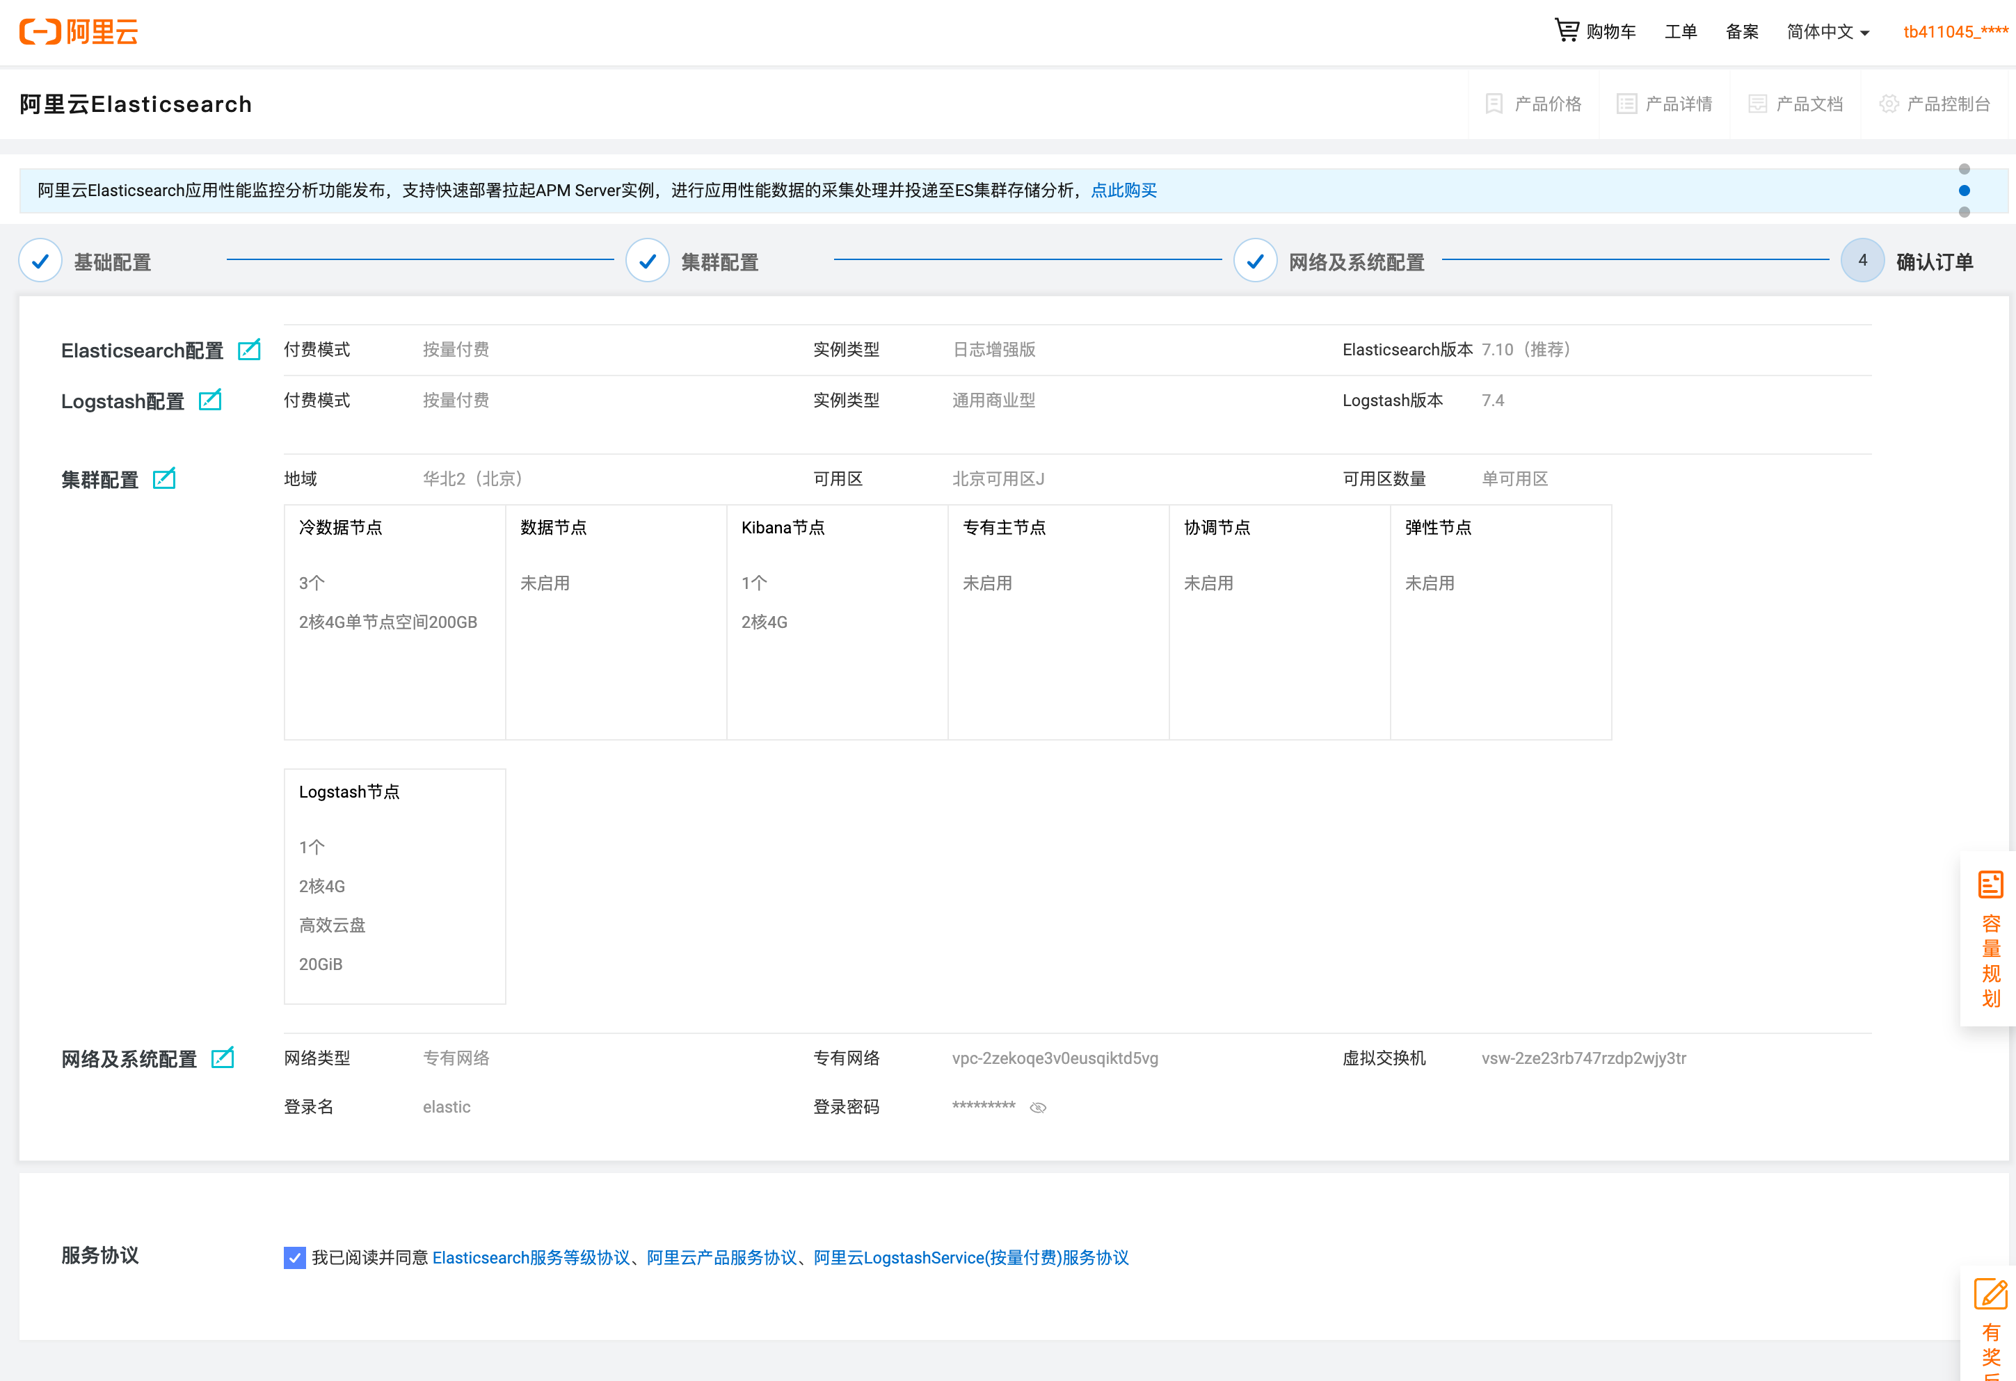The image size is (2016, 1381).
Task: Select the third banner carousel dot
Action: (1964, 212)
